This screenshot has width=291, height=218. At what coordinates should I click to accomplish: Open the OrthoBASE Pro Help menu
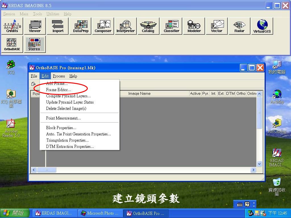click(x=73, y=76)
